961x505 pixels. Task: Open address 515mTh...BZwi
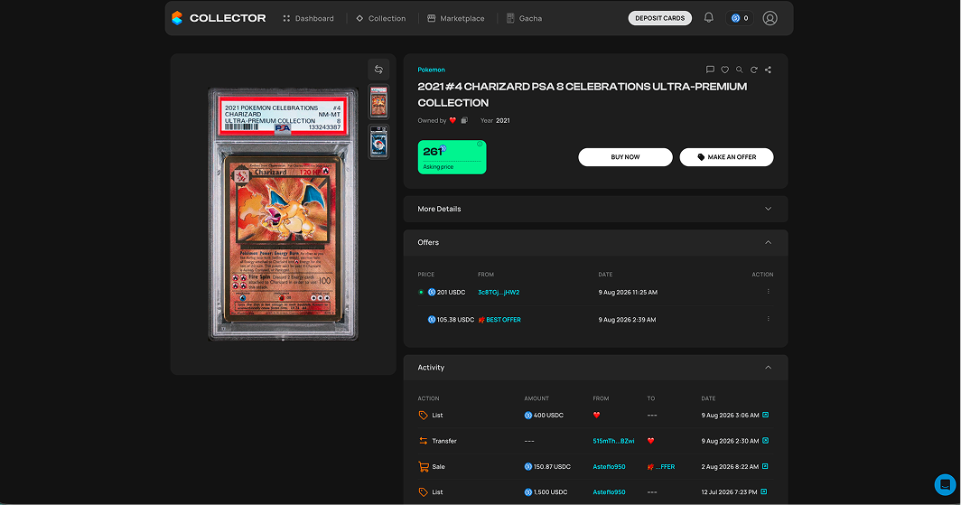pos(613,441)
